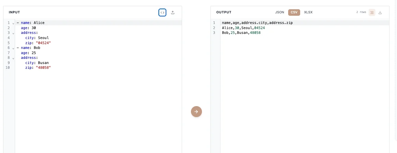397x153 pixels.
Task: Switch output format to XLSX
Action: tap(308, 12)
